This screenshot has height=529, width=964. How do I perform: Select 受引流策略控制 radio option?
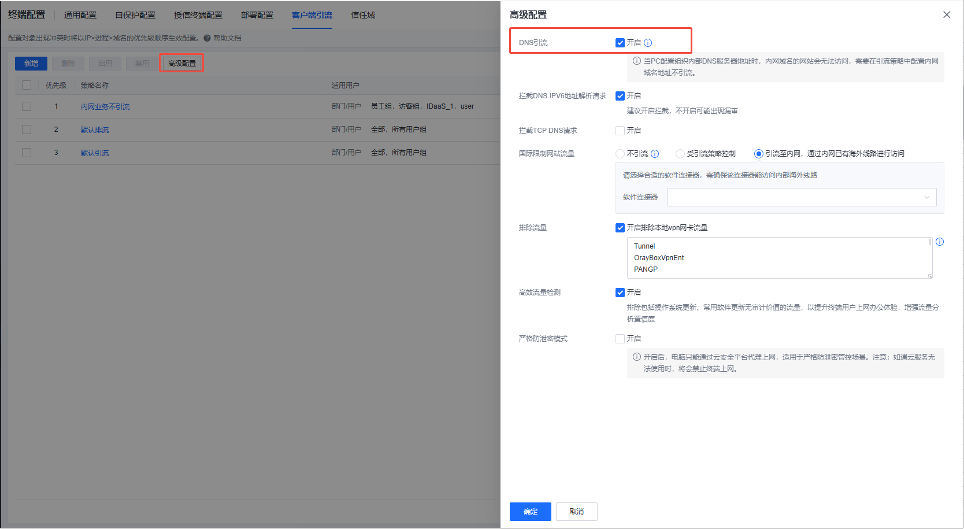coord(680,154)
